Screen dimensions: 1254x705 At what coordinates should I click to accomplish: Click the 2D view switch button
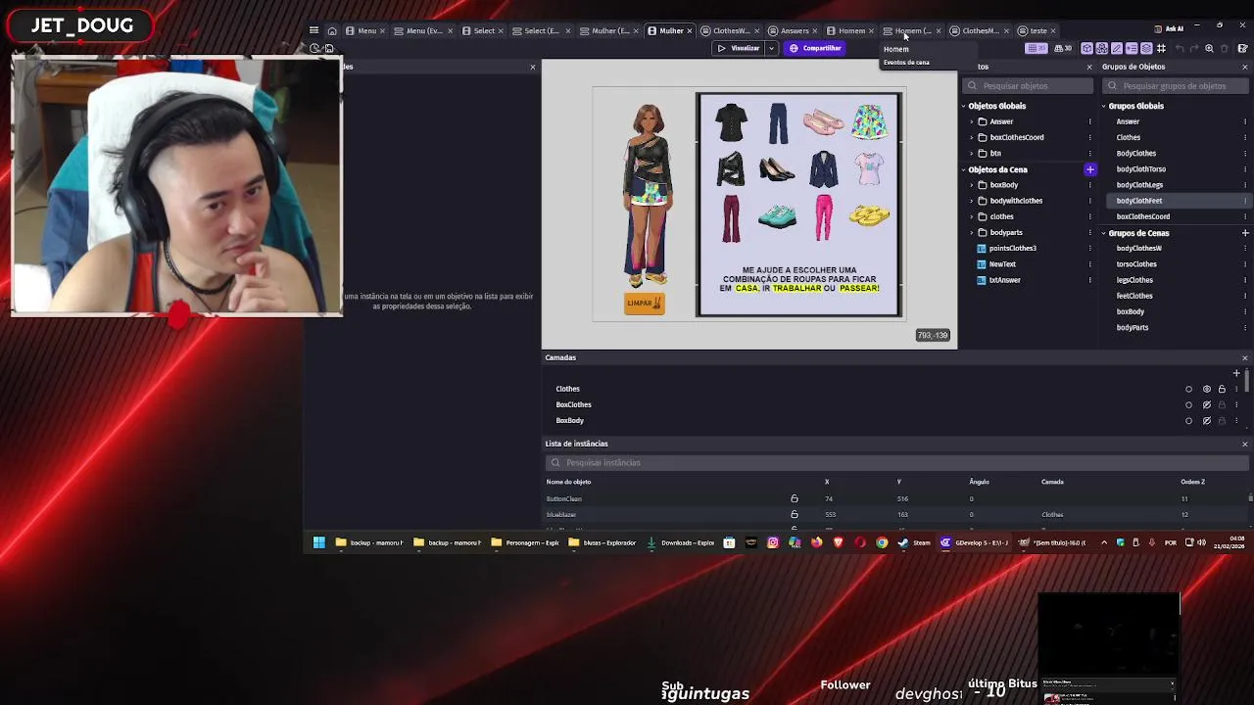pyautogui.click(x=1037, y=48)
